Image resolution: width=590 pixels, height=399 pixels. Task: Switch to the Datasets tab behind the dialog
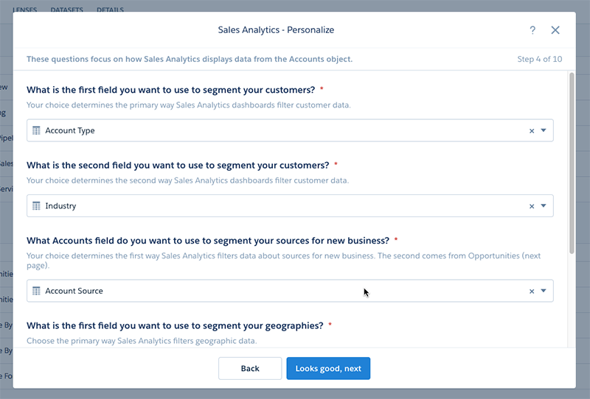tap(66, 10)
